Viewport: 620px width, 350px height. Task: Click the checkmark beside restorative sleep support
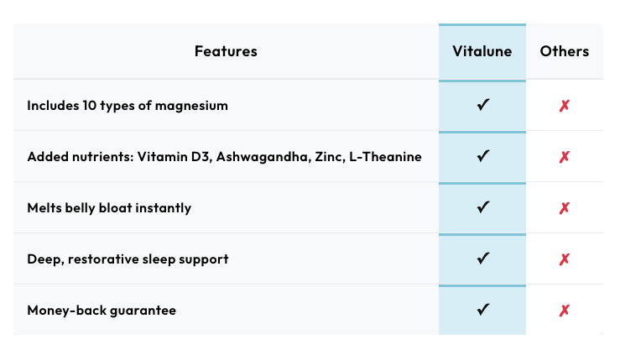(482, 259)
